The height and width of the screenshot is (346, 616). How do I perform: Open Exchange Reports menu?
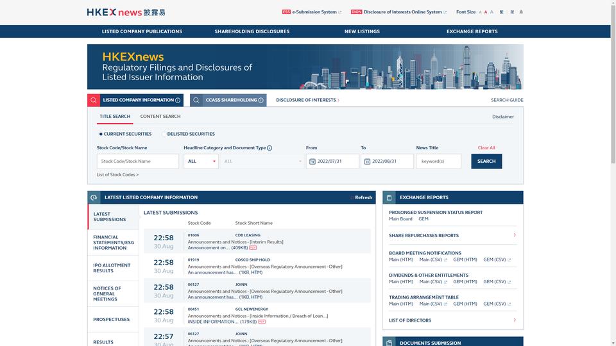pos(472,31)
